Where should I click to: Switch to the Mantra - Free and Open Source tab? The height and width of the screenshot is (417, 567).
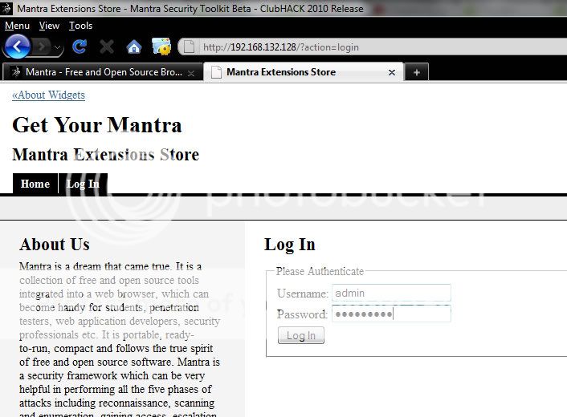(x=103, y=72)
